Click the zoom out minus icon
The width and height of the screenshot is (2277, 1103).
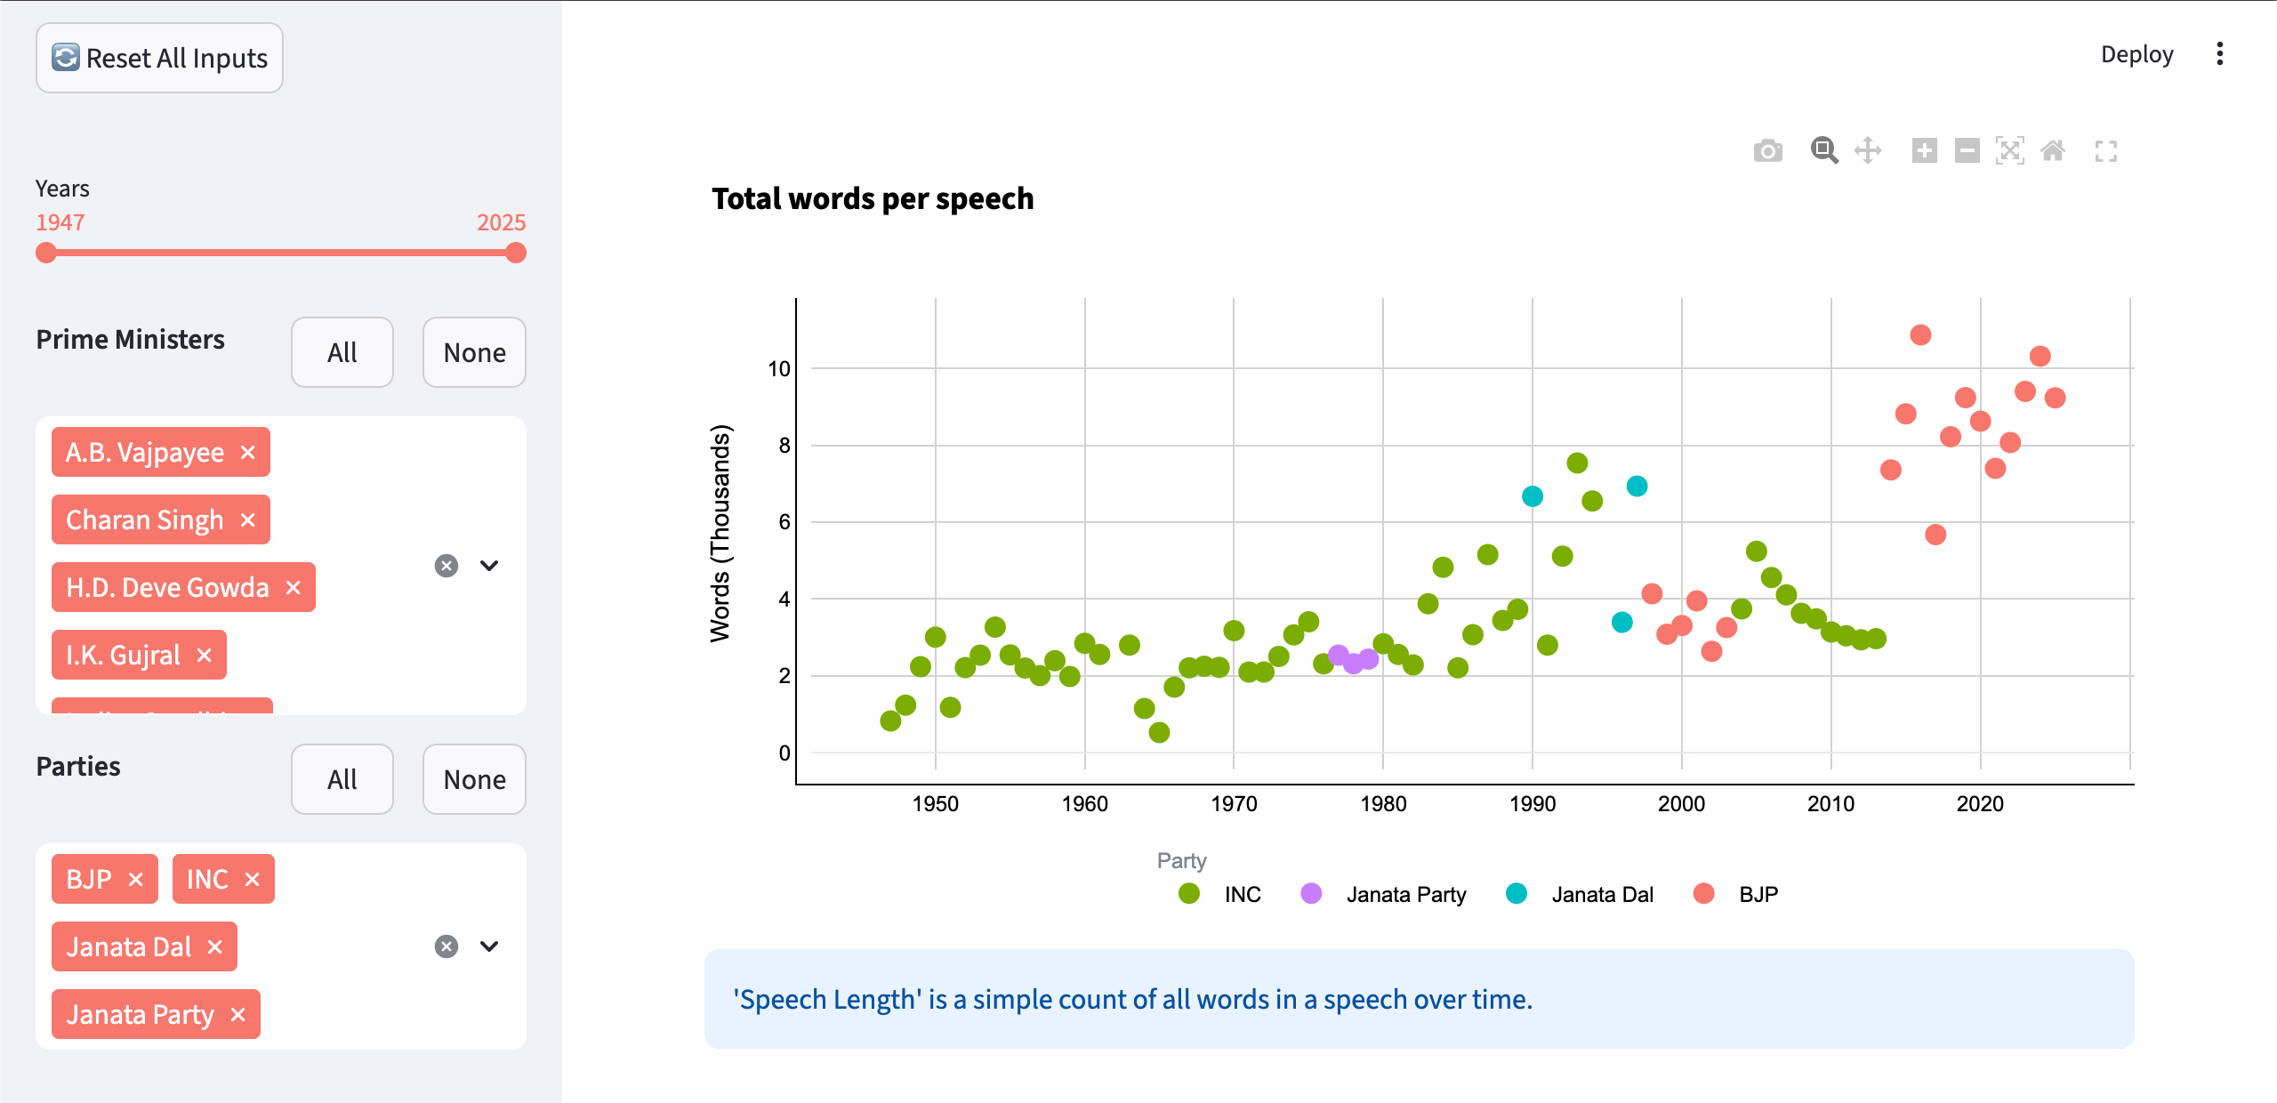point(1967,150)
